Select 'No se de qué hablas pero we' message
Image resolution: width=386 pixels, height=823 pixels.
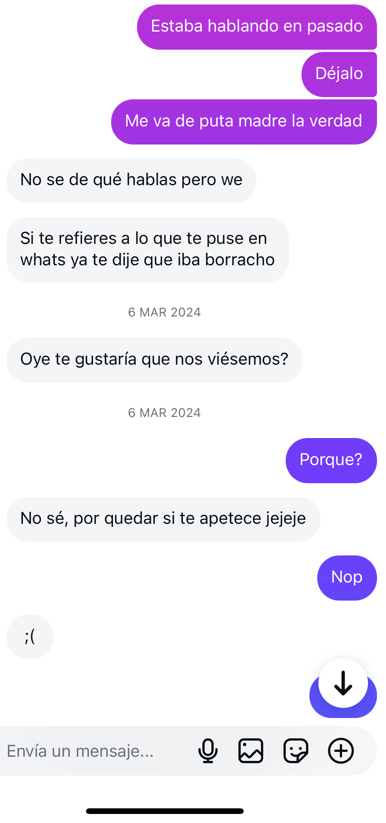tap(131, 180)
